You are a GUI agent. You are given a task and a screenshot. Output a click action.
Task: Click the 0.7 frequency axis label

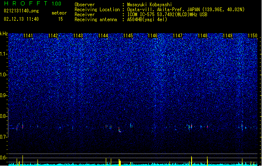point(3,137)
